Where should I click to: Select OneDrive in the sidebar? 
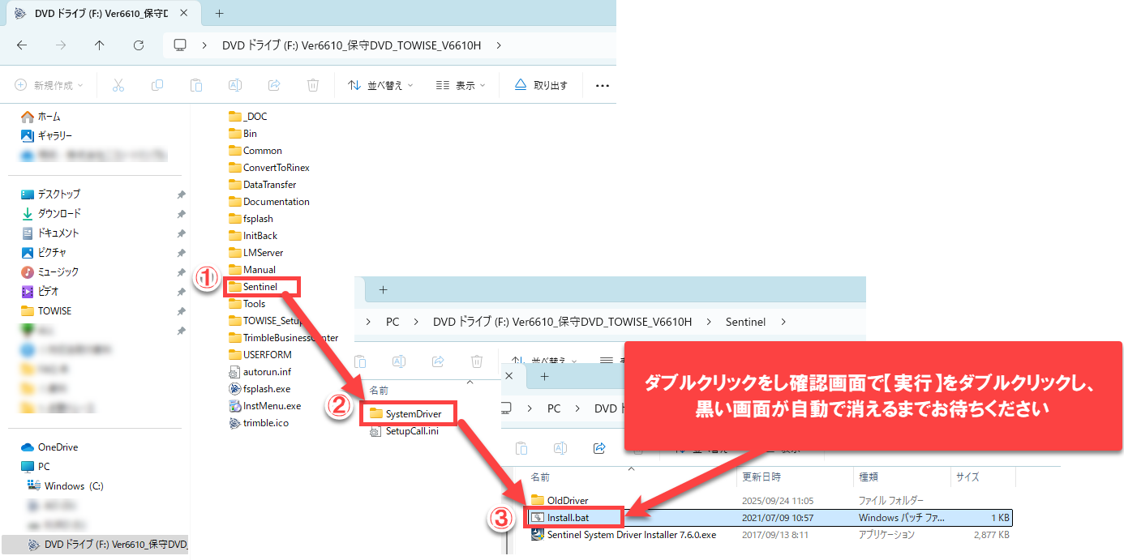click(58, 447)
